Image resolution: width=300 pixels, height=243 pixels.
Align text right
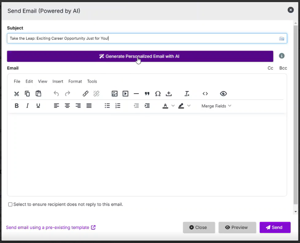point(78,106)
